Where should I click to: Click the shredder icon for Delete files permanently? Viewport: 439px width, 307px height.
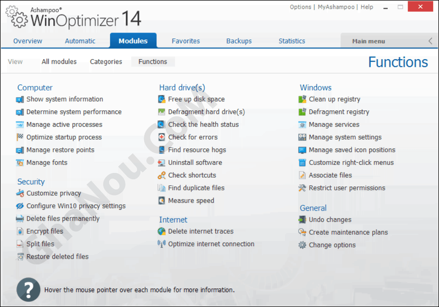pyautogui.click(x=20, y=219)
